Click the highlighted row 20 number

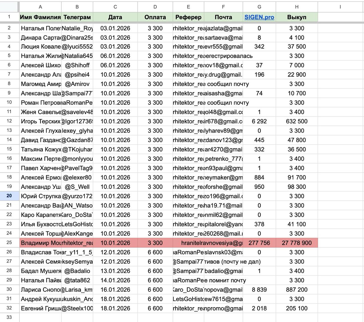click(9, 196)
